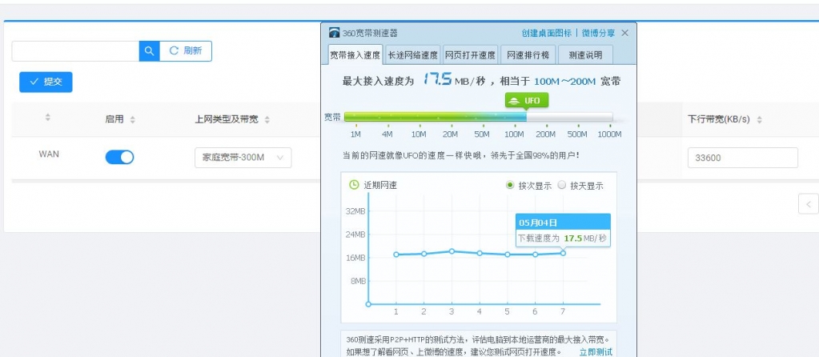Sort by 下行带宽(KB/s) column arrows
This screenshot has width=819, height=357.
(759, 119)
